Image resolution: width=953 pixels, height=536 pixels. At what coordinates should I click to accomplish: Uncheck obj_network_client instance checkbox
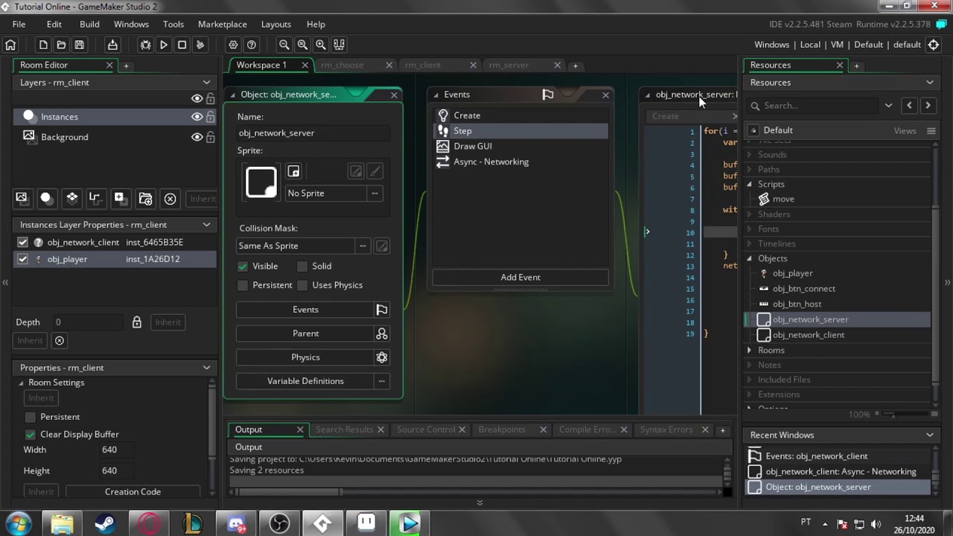click(22, 242)
